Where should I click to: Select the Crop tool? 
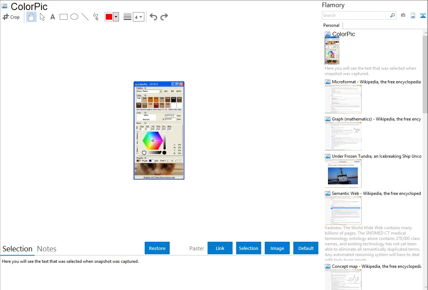pyautogui.click(x=11, y=17)
